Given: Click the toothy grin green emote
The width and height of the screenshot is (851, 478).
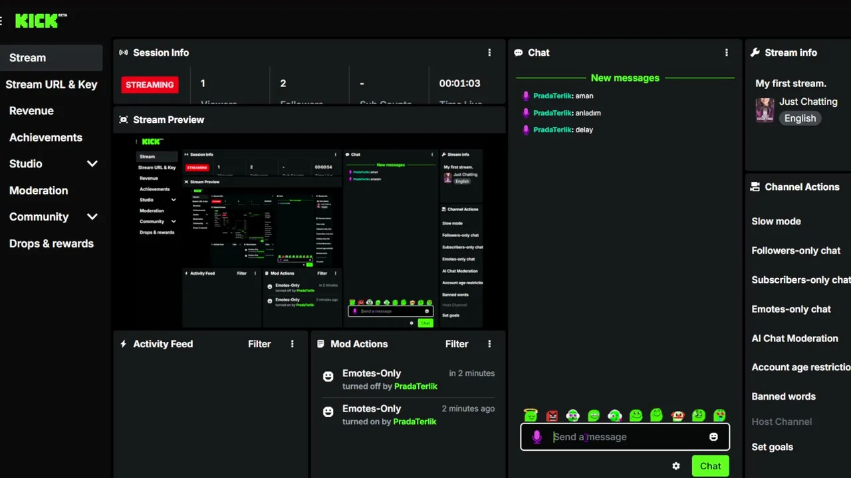Looking at the screenshot, I should click(594, 416).
